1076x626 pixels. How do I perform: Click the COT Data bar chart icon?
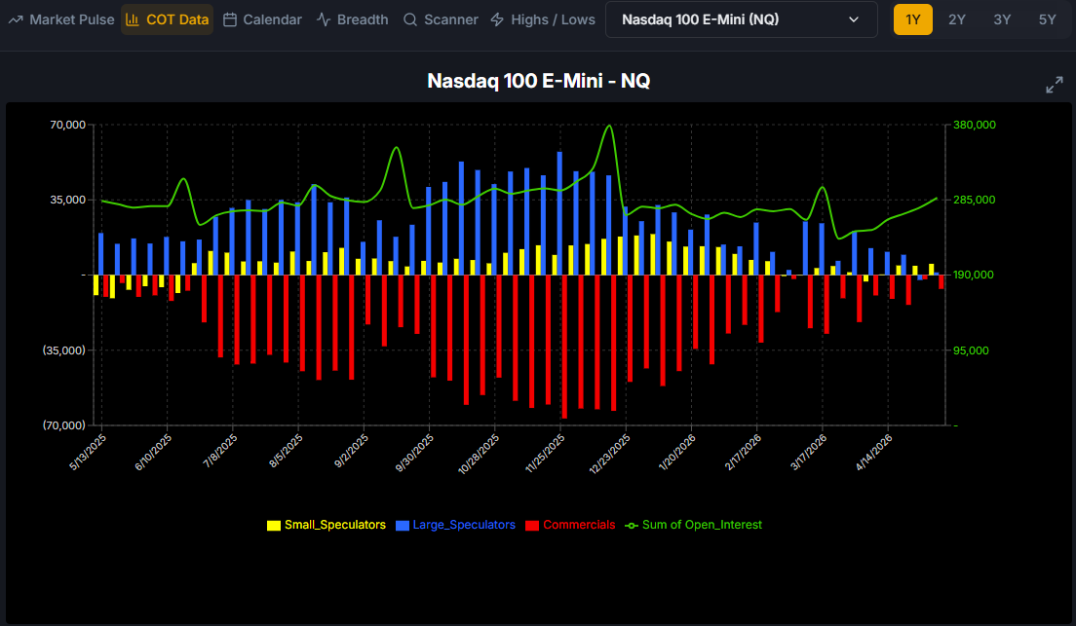(x=133, y=19)
